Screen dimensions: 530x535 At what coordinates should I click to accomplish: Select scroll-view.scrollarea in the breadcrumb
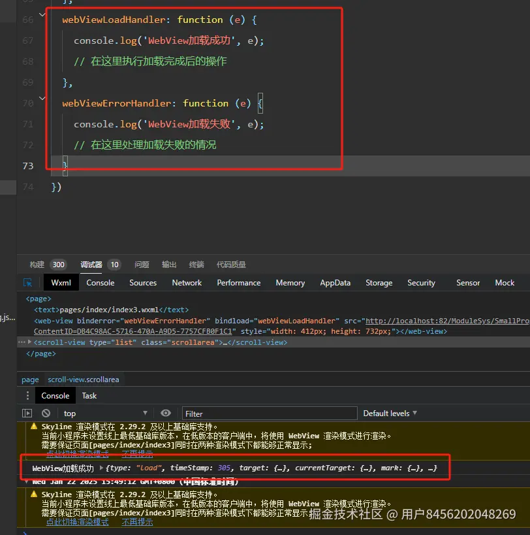(x=83, y=380)
